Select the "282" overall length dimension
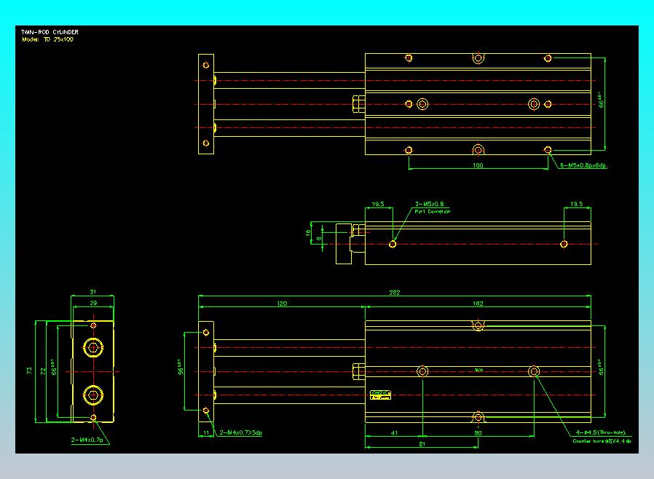This screenshot has width=654, height=479. tap(395, 293)
